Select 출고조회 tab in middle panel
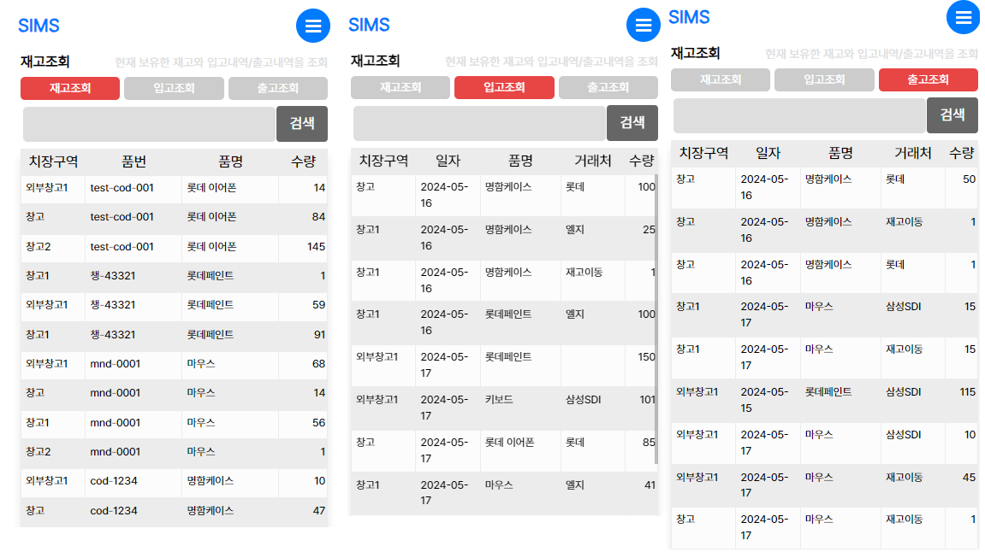Image resolution: width=985 pixels, height=552 pixels. 608,87
